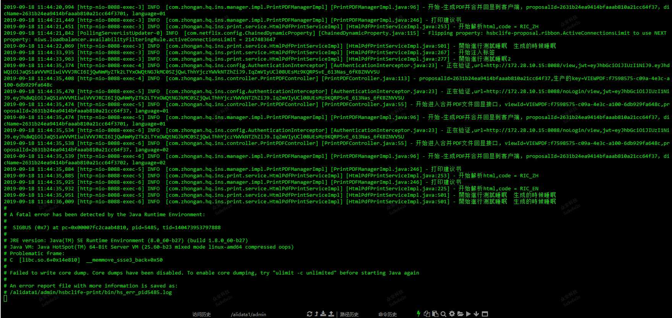672x318 pixels.
Task: Click the copy icon in bottom toolbar
Action: pyautogui.click(x=427, y=314)
